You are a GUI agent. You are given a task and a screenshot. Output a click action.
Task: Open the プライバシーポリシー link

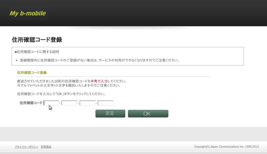click(x=26, y=147)
